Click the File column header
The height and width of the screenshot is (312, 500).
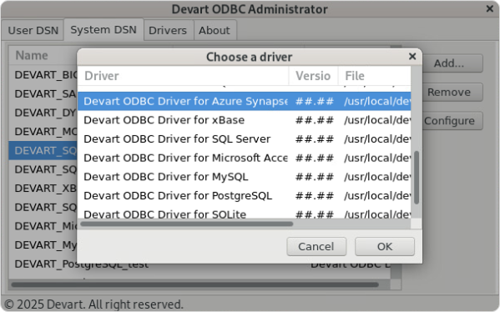coord(375,76)
